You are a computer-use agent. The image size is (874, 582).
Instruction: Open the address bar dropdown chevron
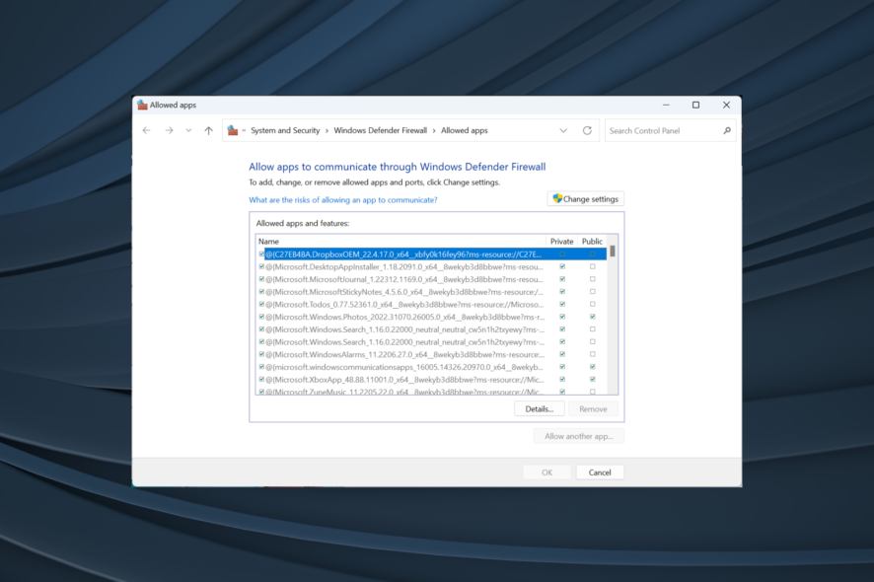pyautogui.click(x=563, y=130)
